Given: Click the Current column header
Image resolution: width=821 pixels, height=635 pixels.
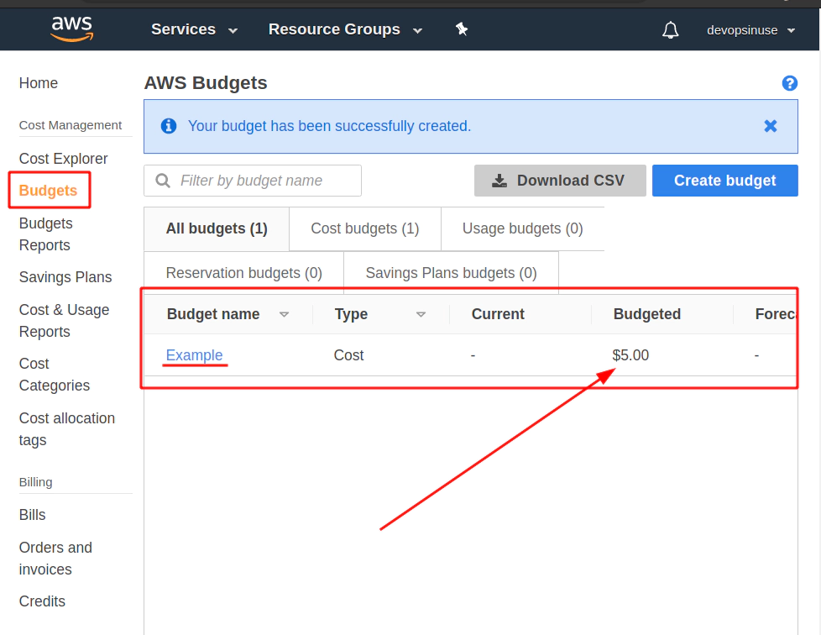Looking at the screenshot, I should (498, 314).
